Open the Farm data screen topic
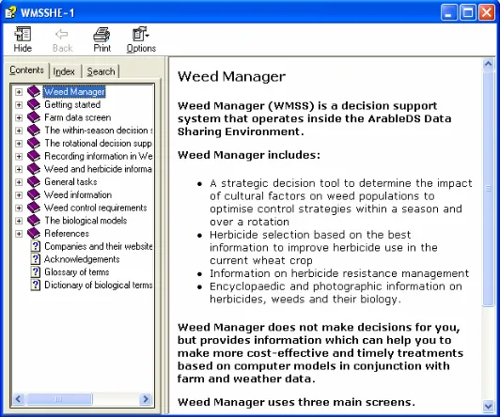This screenshot has width=500, height=417. point(77,117)
